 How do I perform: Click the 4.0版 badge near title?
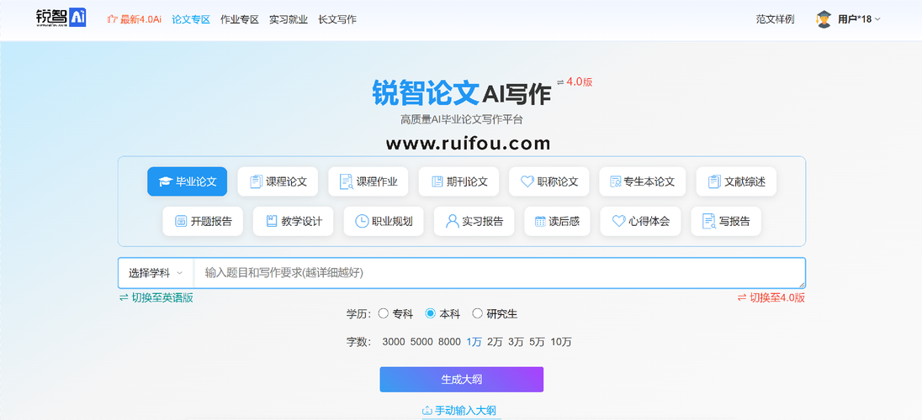click(x=580, y=82)
